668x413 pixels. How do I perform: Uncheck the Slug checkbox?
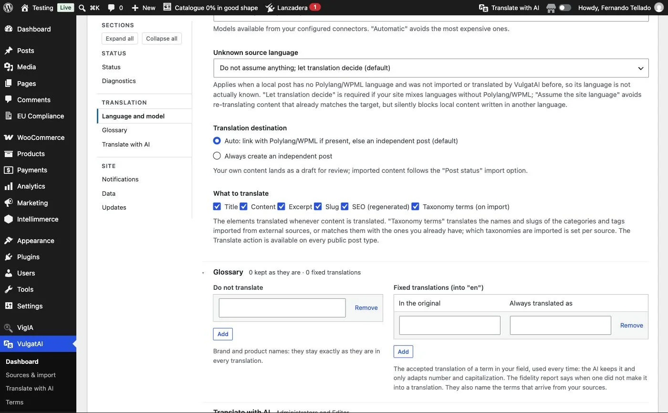coord(318,207)
